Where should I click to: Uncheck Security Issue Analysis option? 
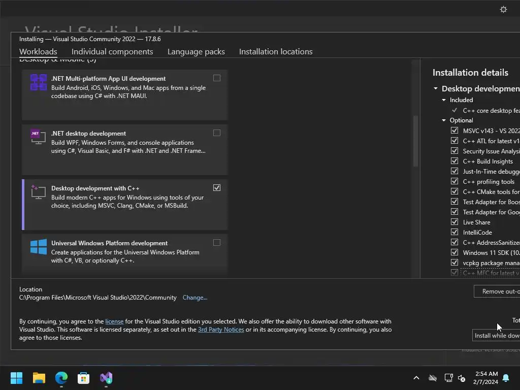(x=454, y=150)
